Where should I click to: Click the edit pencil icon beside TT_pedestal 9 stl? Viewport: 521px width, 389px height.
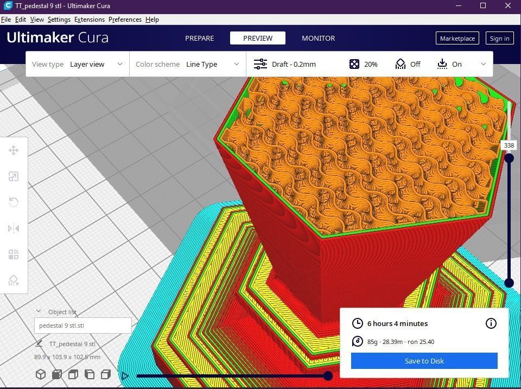[39, 343]
